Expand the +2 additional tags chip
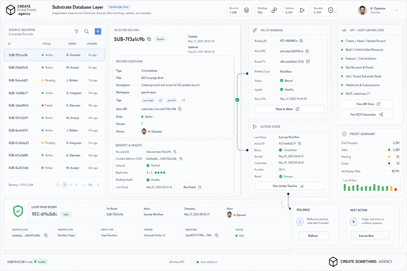This screenshot has height=271, width=407. (183, 100)
